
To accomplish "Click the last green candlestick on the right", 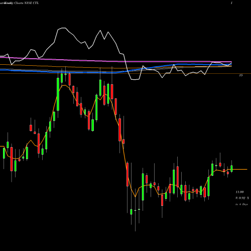I will [x=231, y=168].
